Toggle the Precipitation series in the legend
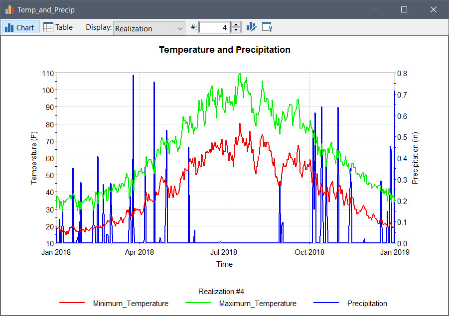 pos(367,304)
